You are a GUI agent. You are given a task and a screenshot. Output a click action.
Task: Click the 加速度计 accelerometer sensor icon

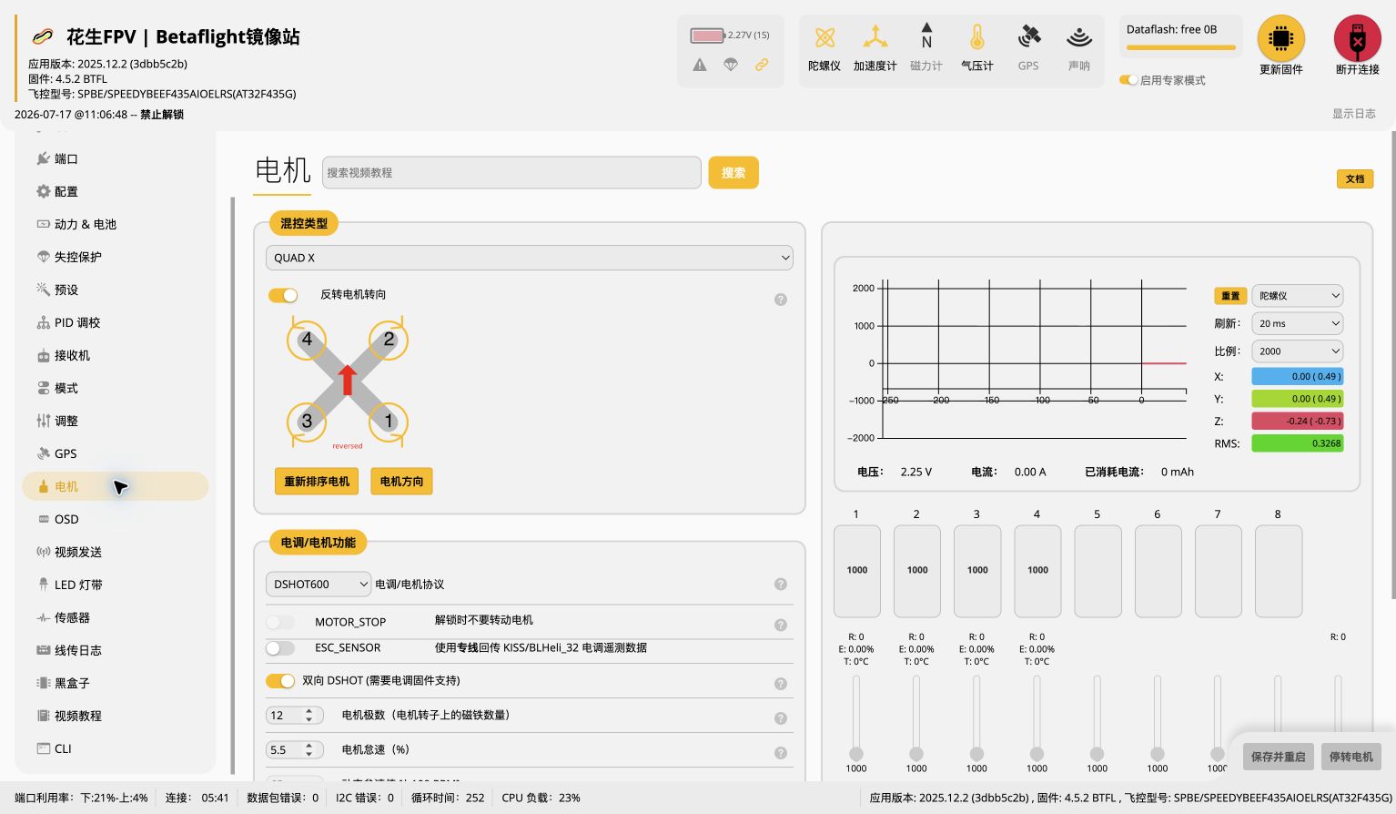coord(875,37)
